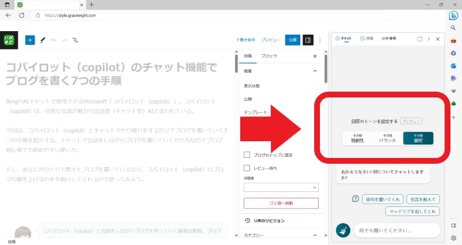Add a sidebar app with plus icon
Image resolution: width=462 pixels, height=245 pixels.
pos(453,117)
